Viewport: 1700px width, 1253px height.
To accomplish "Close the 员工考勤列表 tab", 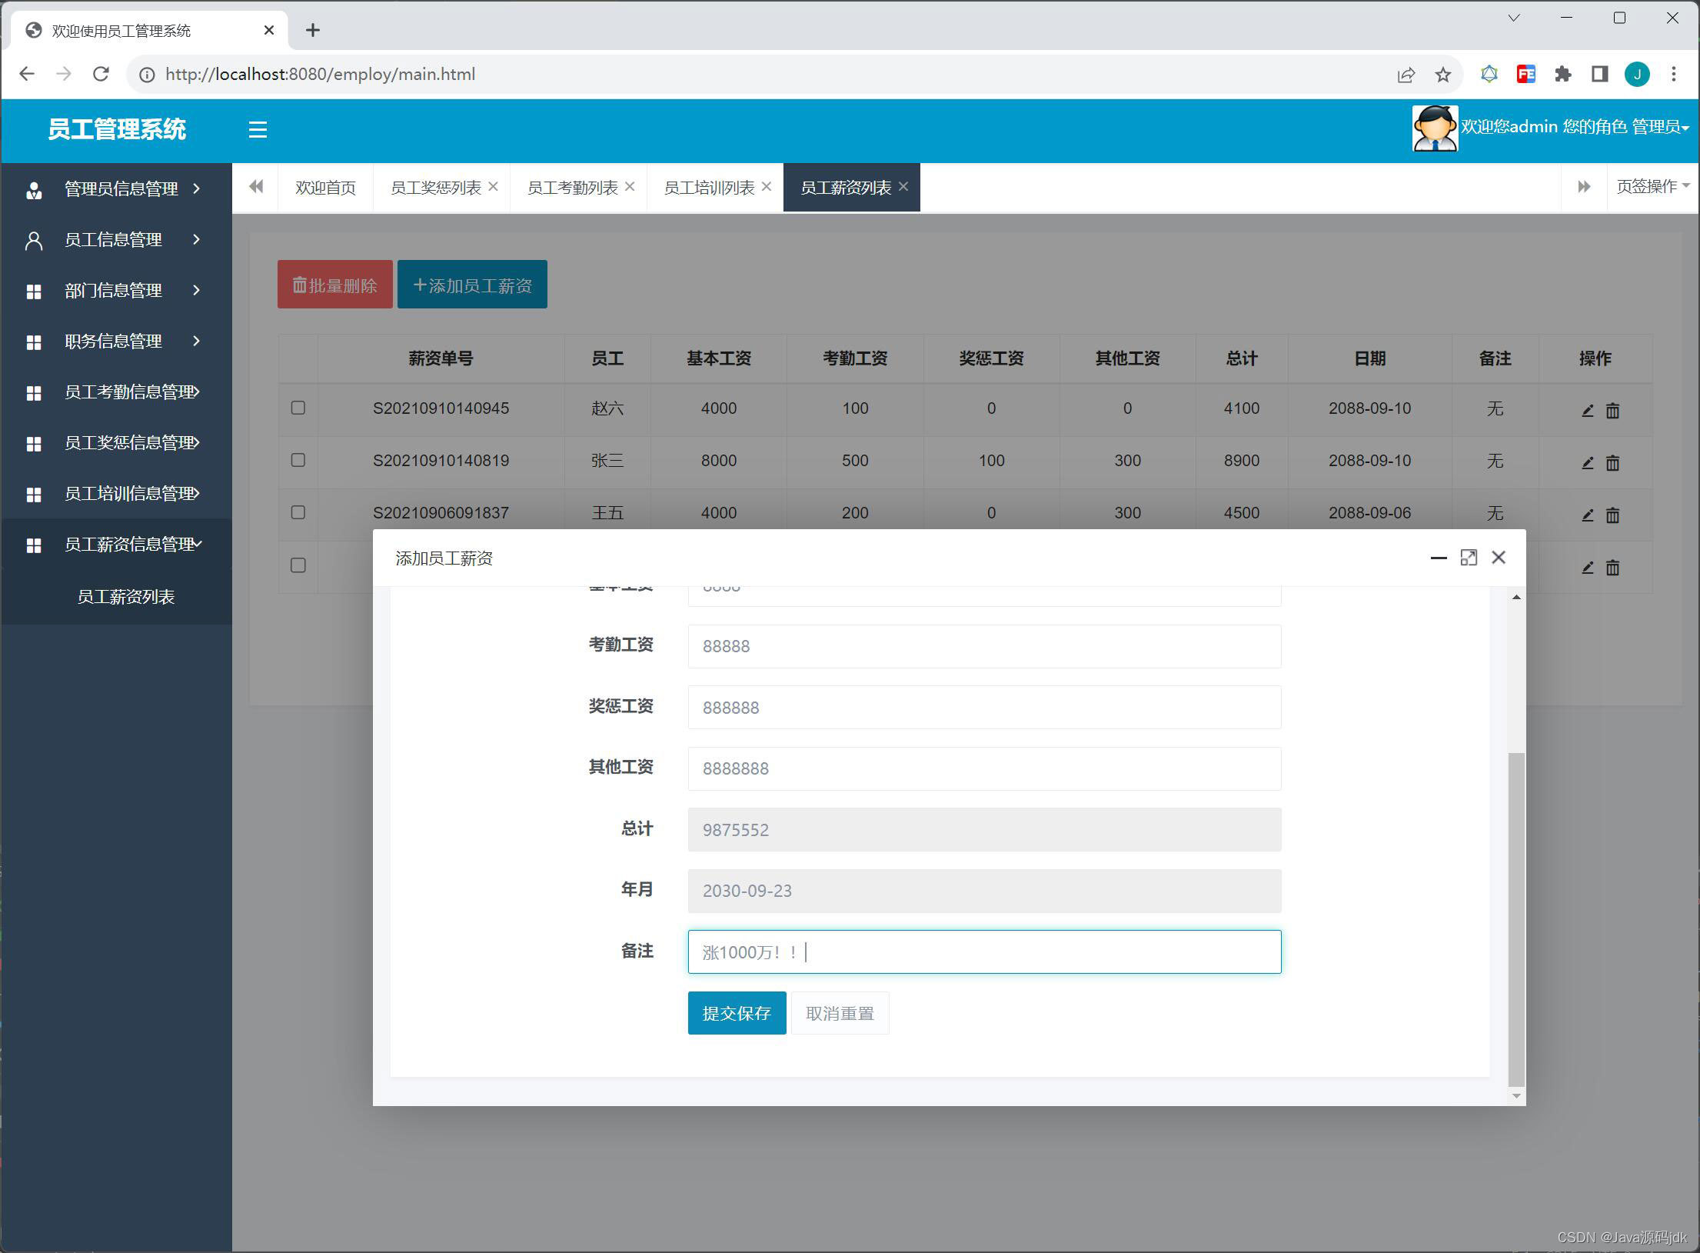I will coord(630,186).
